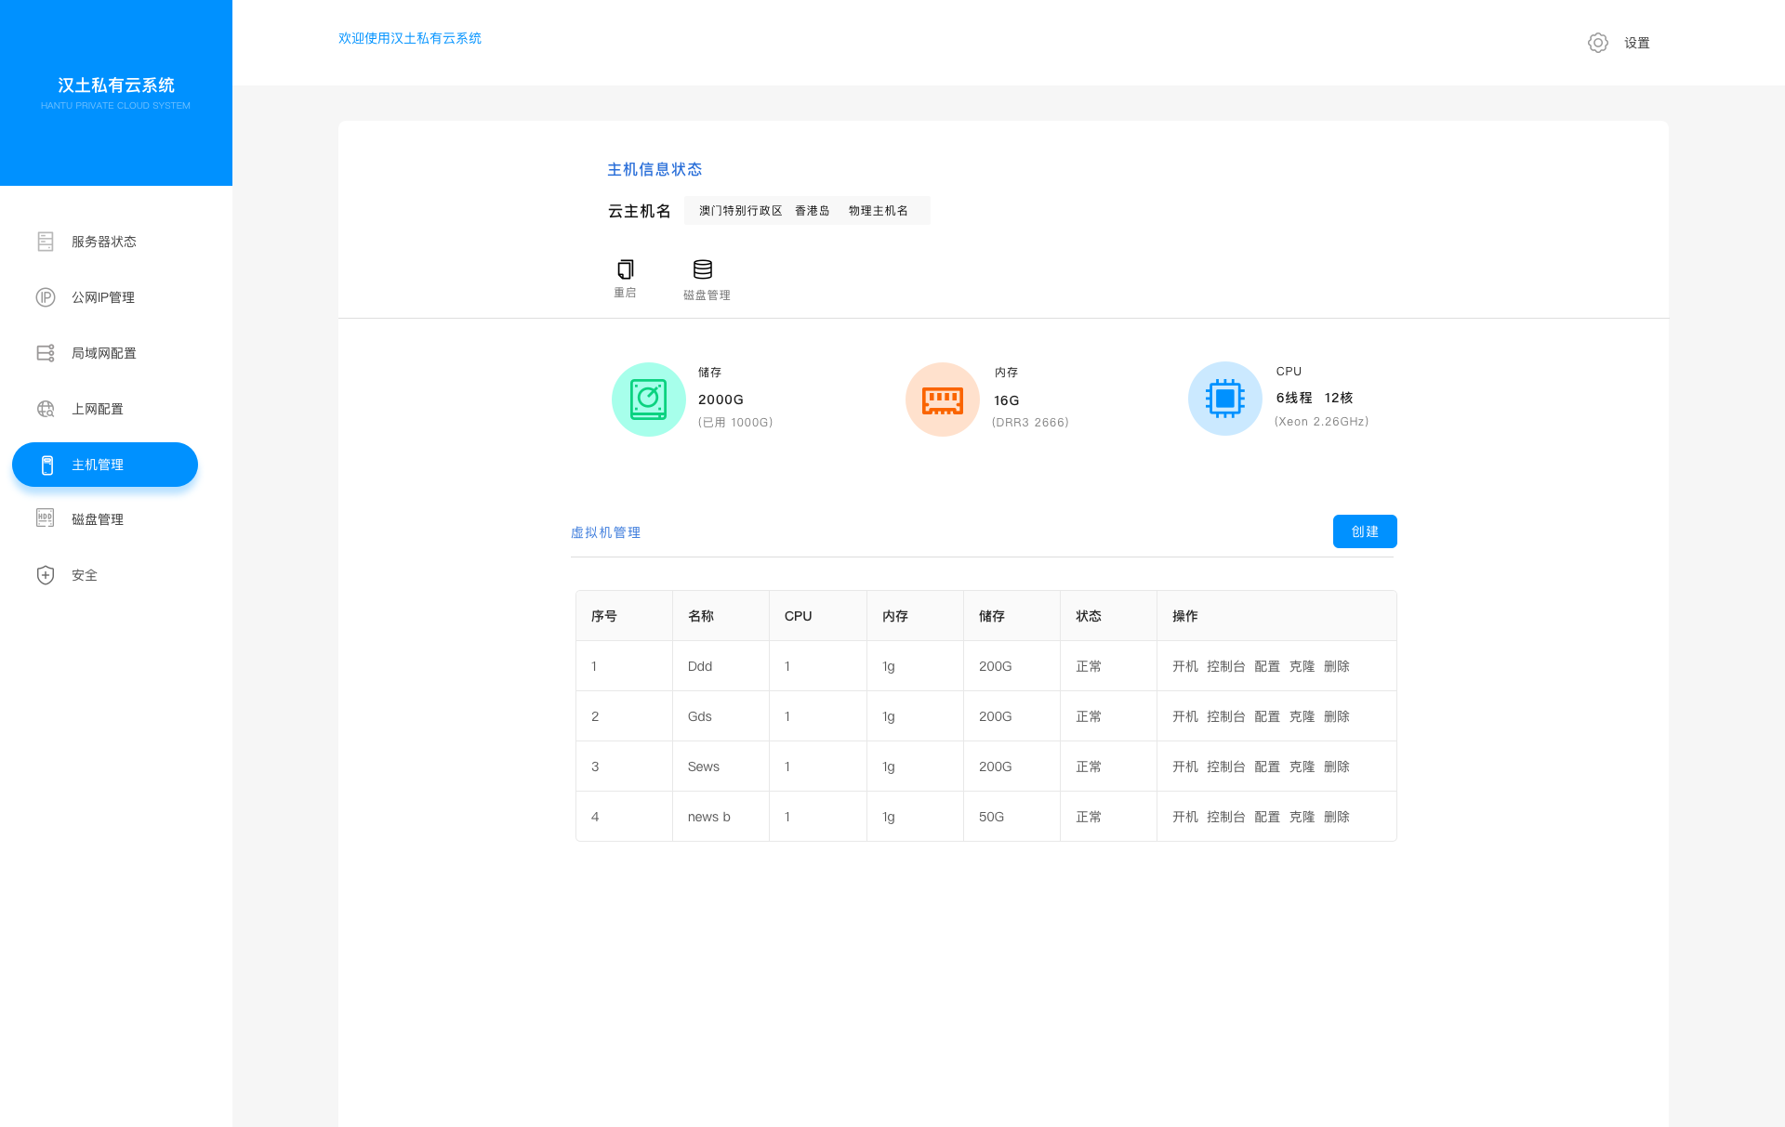The width and height of the screenshot is (1785, 1127).
Task: Click 删除 for VM Sews
Action: [1337, 767]
